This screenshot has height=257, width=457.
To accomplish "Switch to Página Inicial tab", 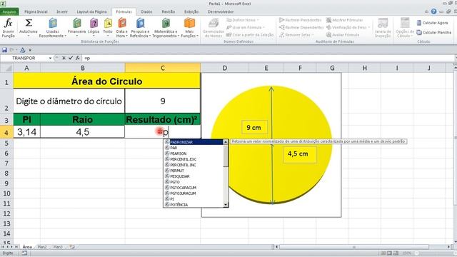I will (36, 12).
